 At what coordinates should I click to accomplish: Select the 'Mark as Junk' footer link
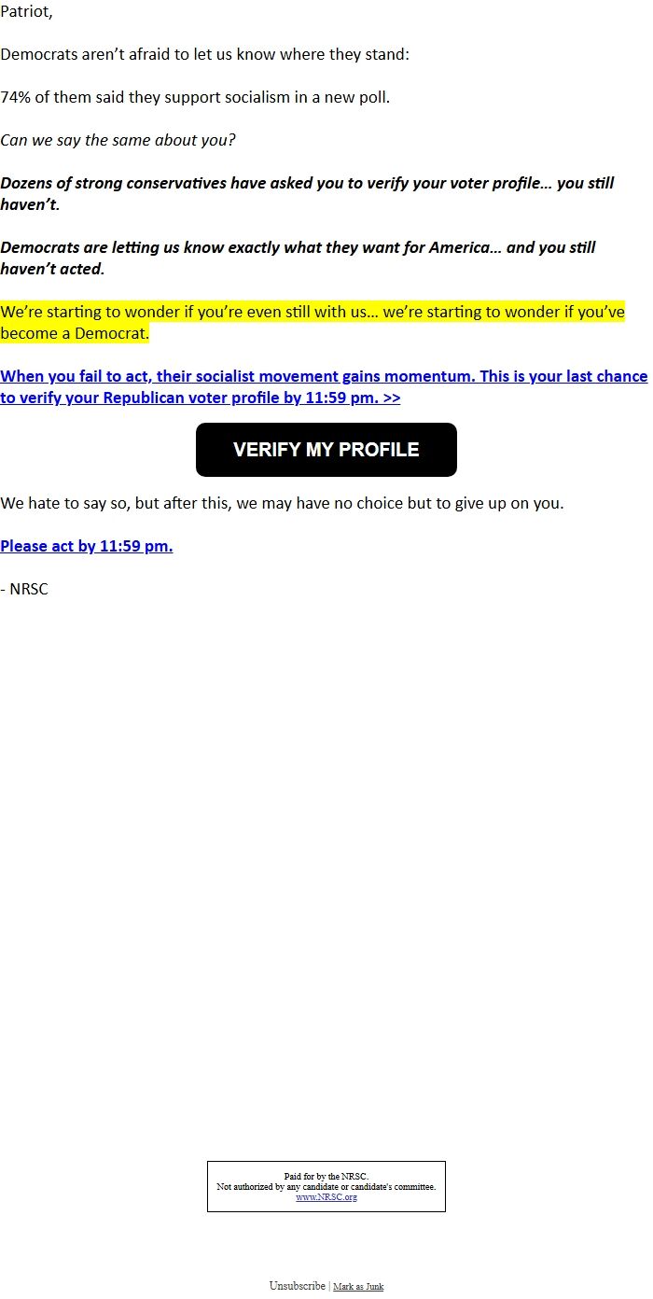[358, 1287]
